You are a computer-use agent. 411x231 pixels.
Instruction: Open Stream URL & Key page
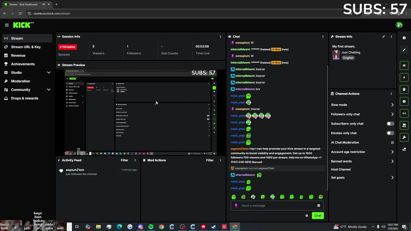pyautogui.click(x=27, y=47)
